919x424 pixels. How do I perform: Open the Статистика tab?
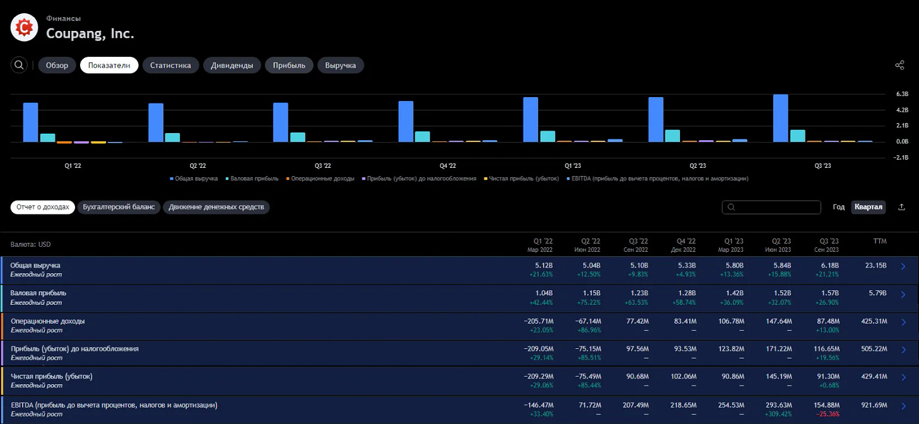coord(170,65)
